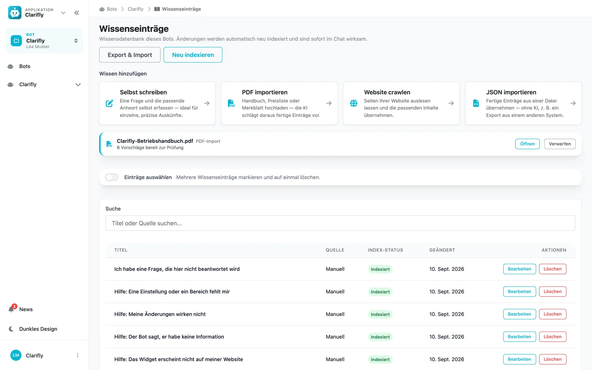592x370 pixels.
Task: Click the Wissenseinträge breadcrumb book icon
Action: tap(157, 9)
